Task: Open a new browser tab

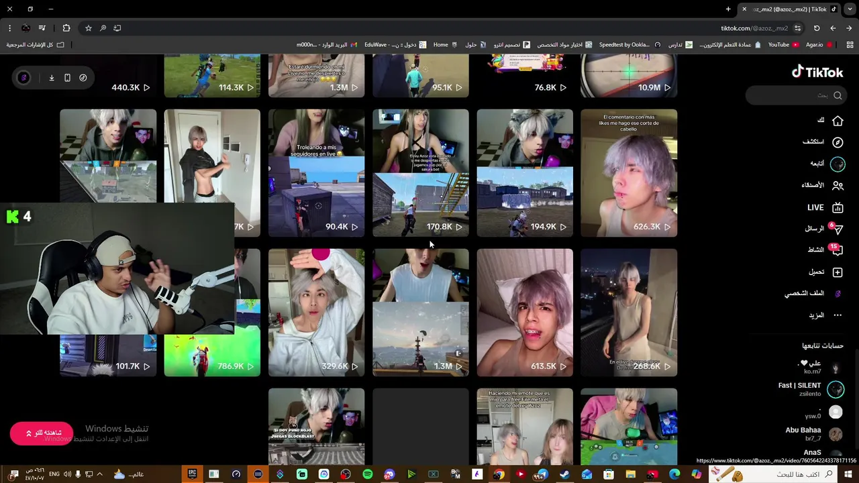Action: 728,9
